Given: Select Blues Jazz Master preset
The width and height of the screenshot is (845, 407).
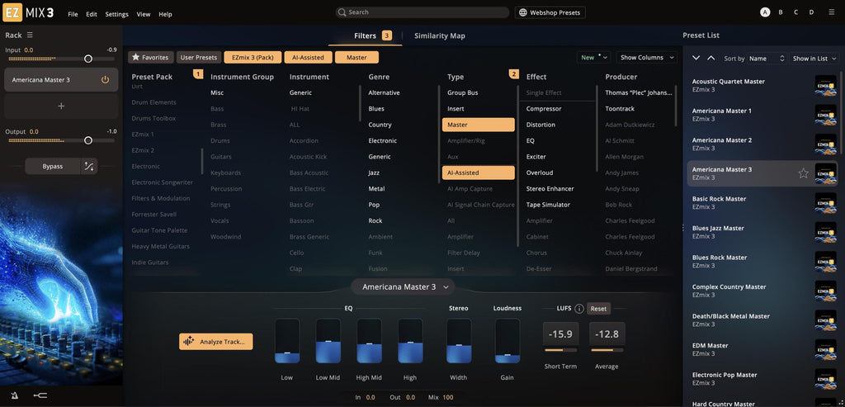Looking at the screenshot, I should point(762,232).
